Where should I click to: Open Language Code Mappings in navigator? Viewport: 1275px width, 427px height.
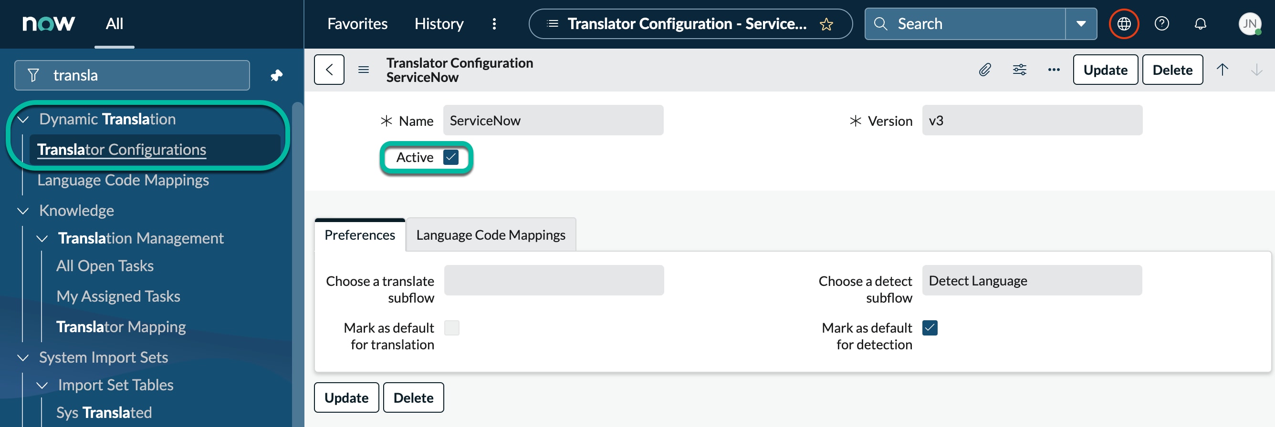point(123,180)
